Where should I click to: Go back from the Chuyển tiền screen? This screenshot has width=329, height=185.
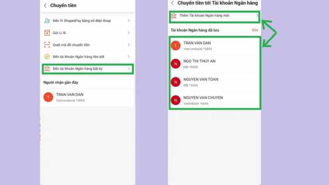(45, 5)
